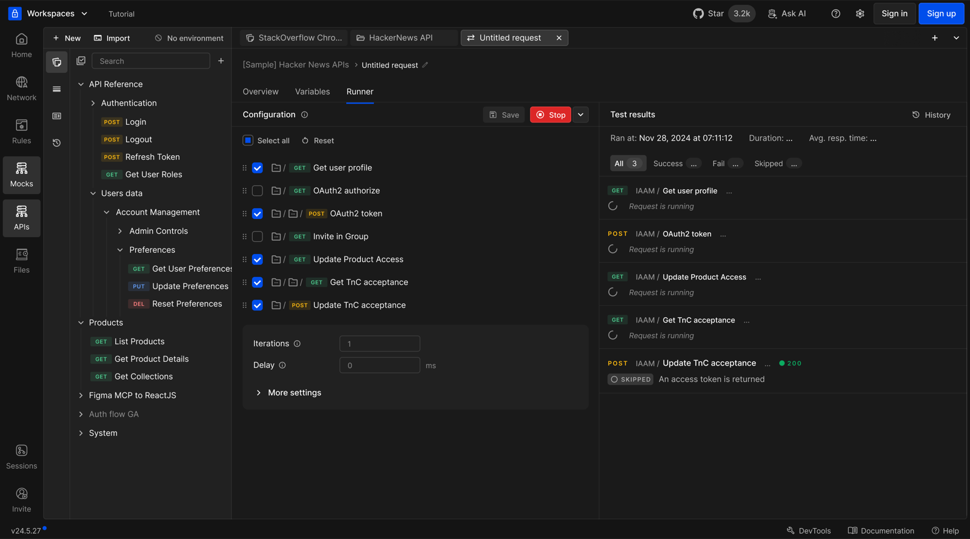Open the HackerNews API tab

[404, 38]
